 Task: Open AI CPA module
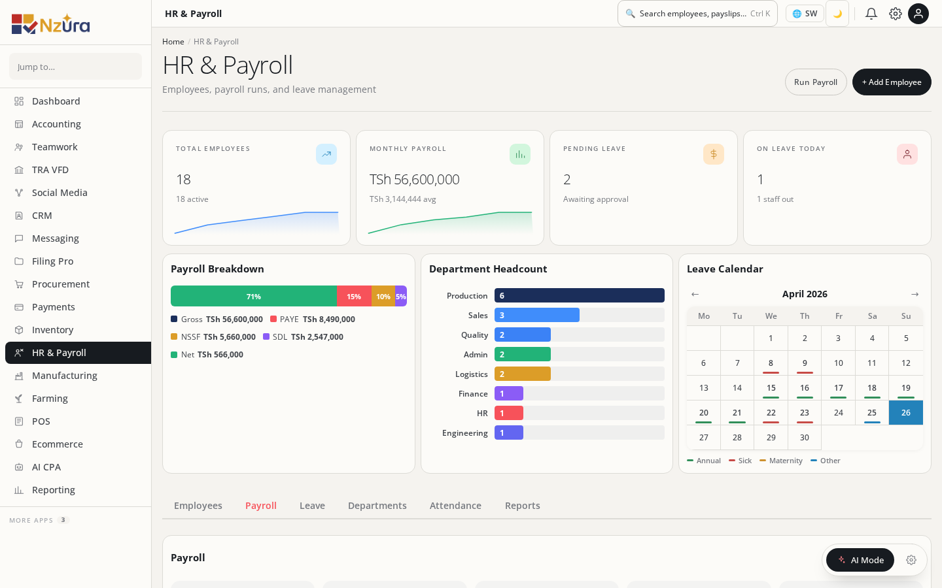78,467
